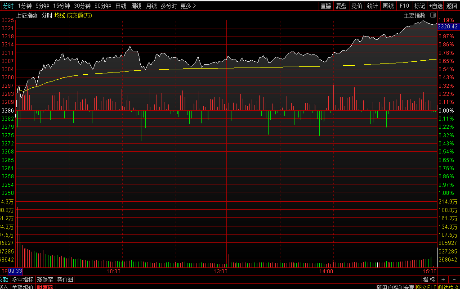Toggle the 均线 average line display
The width and height of the screenshot is (460, 289).
point(59,15)
